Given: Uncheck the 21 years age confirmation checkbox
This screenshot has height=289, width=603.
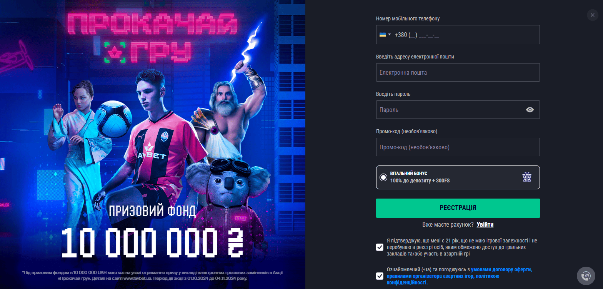Looking at the screenshot, I should pos(380,247).
